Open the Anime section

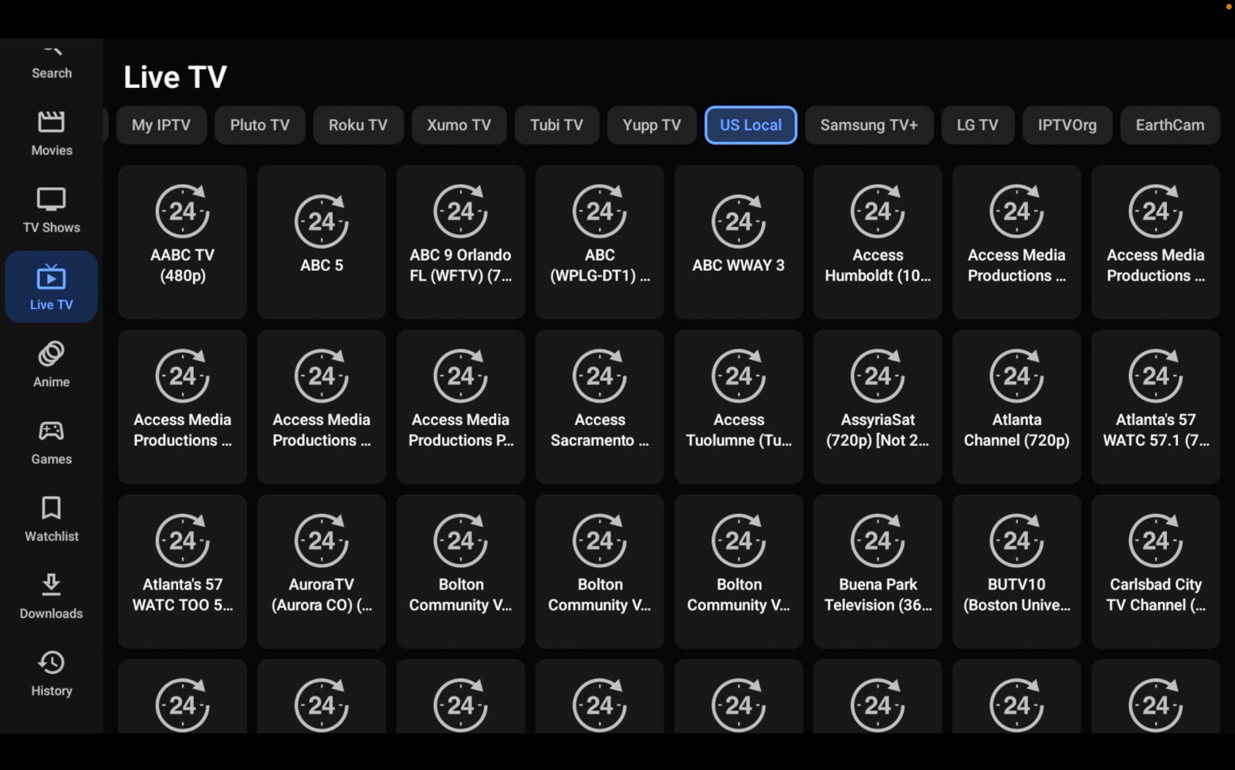[x=52, y=364]
